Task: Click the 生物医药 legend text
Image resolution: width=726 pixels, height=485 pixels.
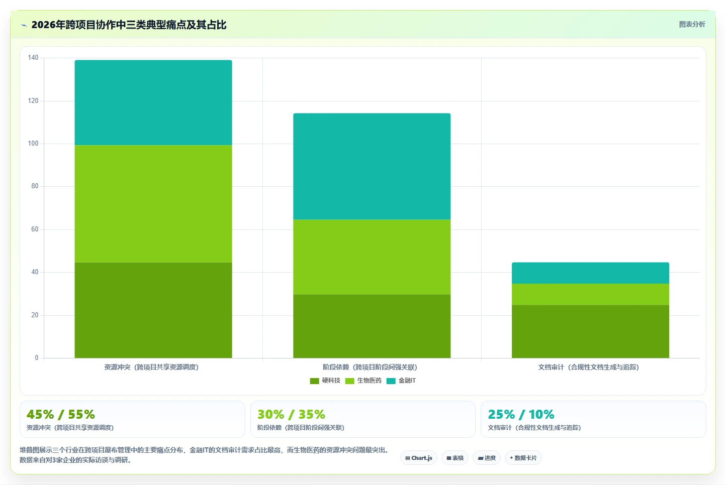Action: tap(370, 381)
